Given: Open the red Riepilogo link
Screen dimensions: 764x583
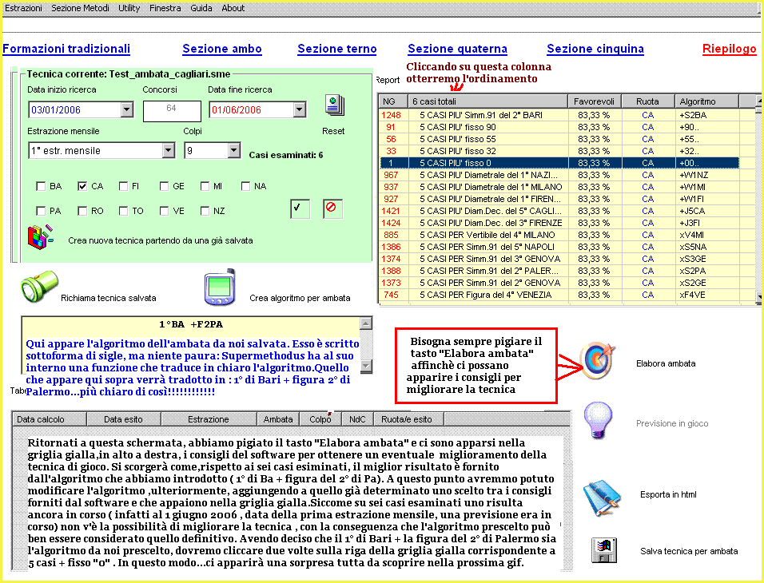Looking at the screenshot, I should click(x=730, y=49).
